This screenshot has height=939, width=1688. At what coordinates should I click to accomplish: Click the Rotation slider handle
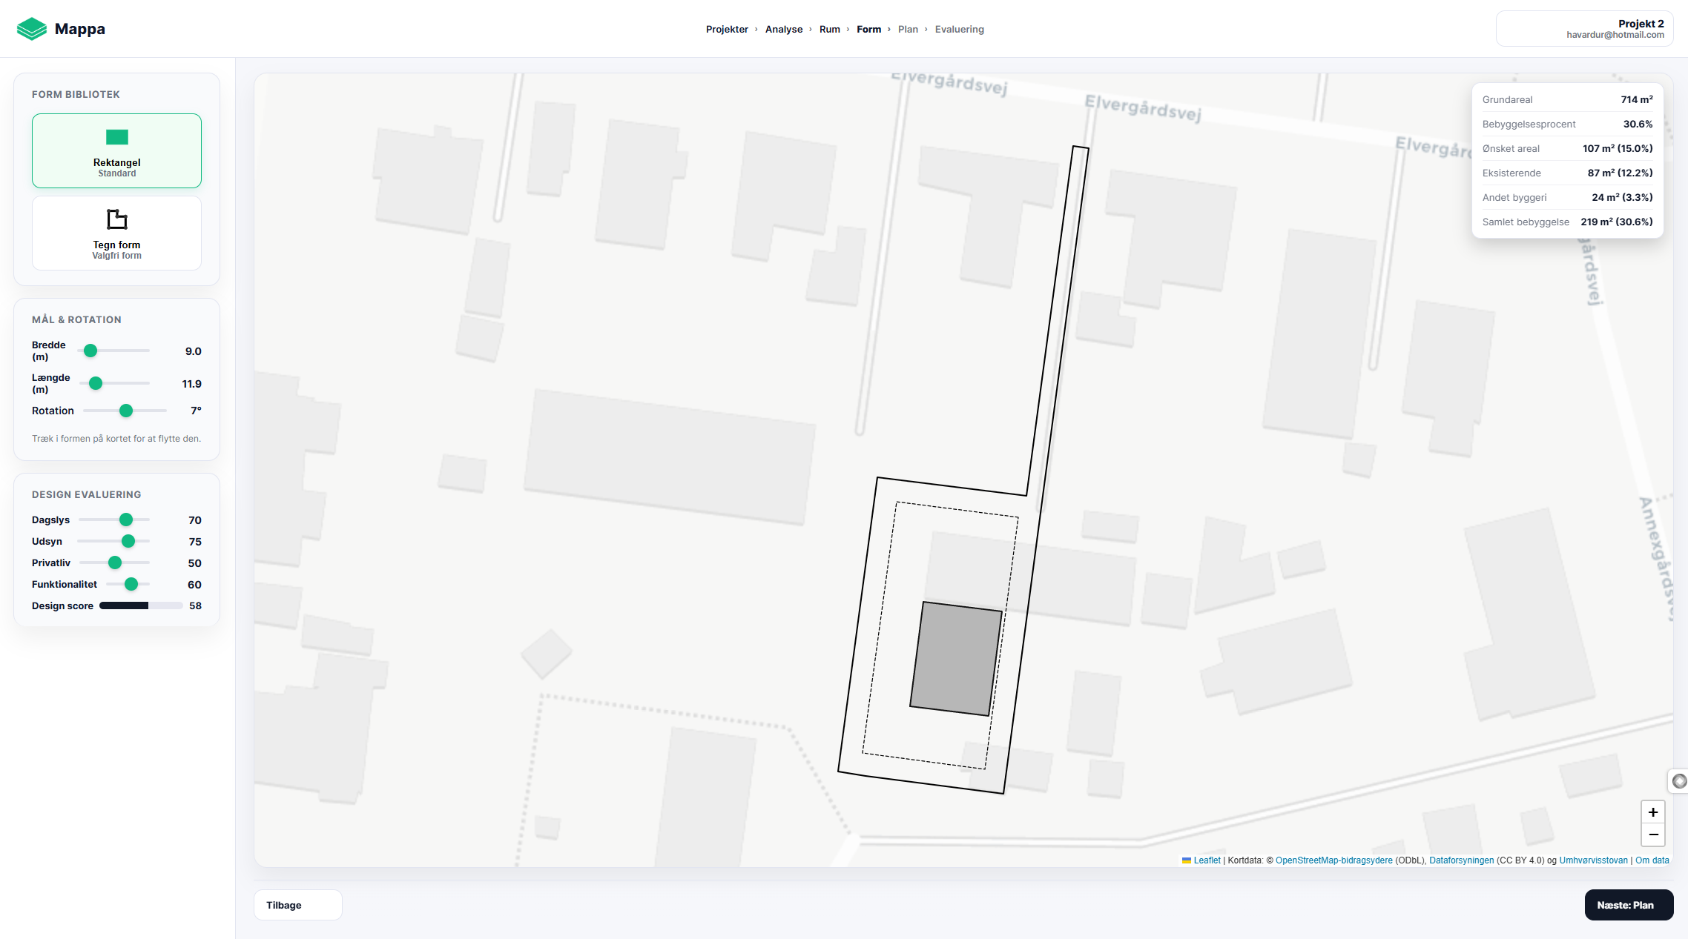[126, 411]
